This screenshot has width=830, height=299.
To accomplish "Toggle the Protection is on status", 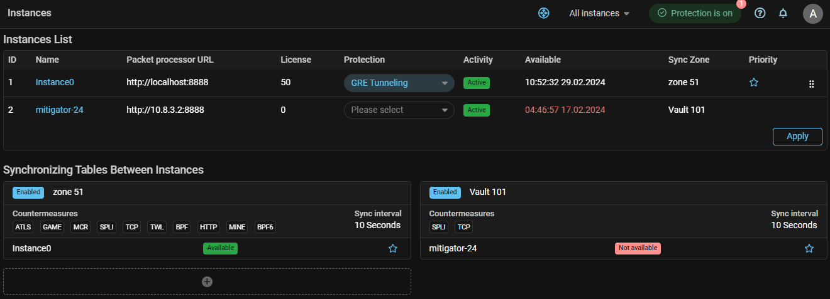I will pos(694,13).
